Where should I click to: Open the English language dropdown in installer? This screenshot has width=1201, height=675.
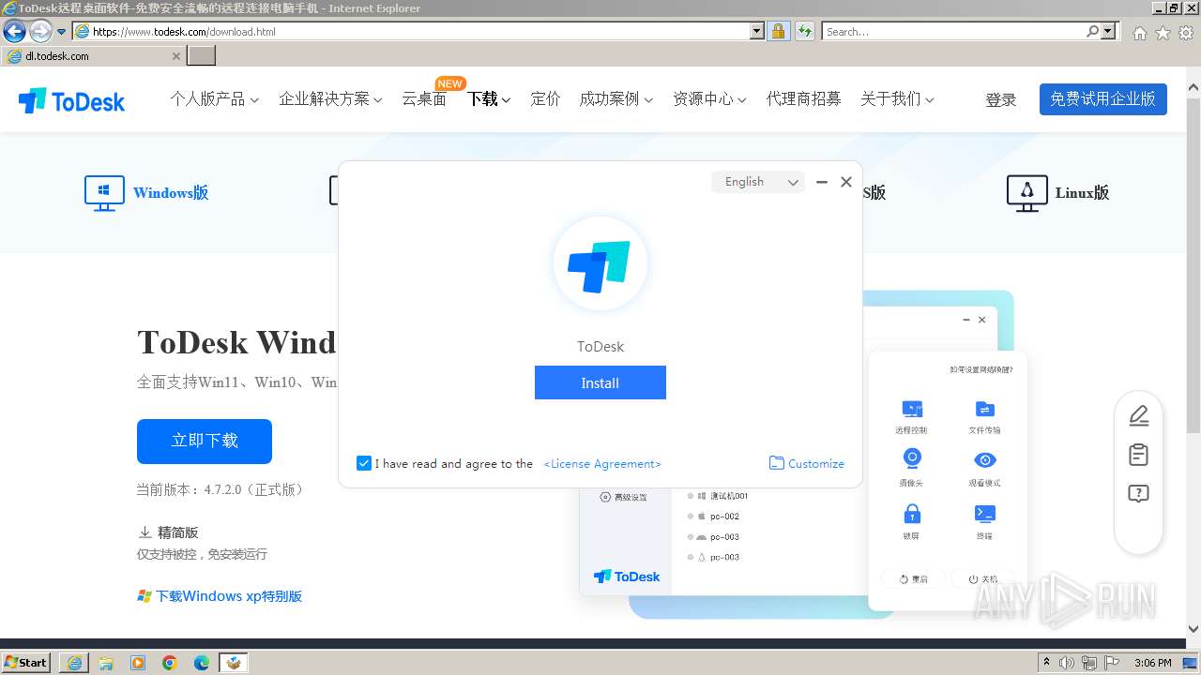(x=758, y=182)
